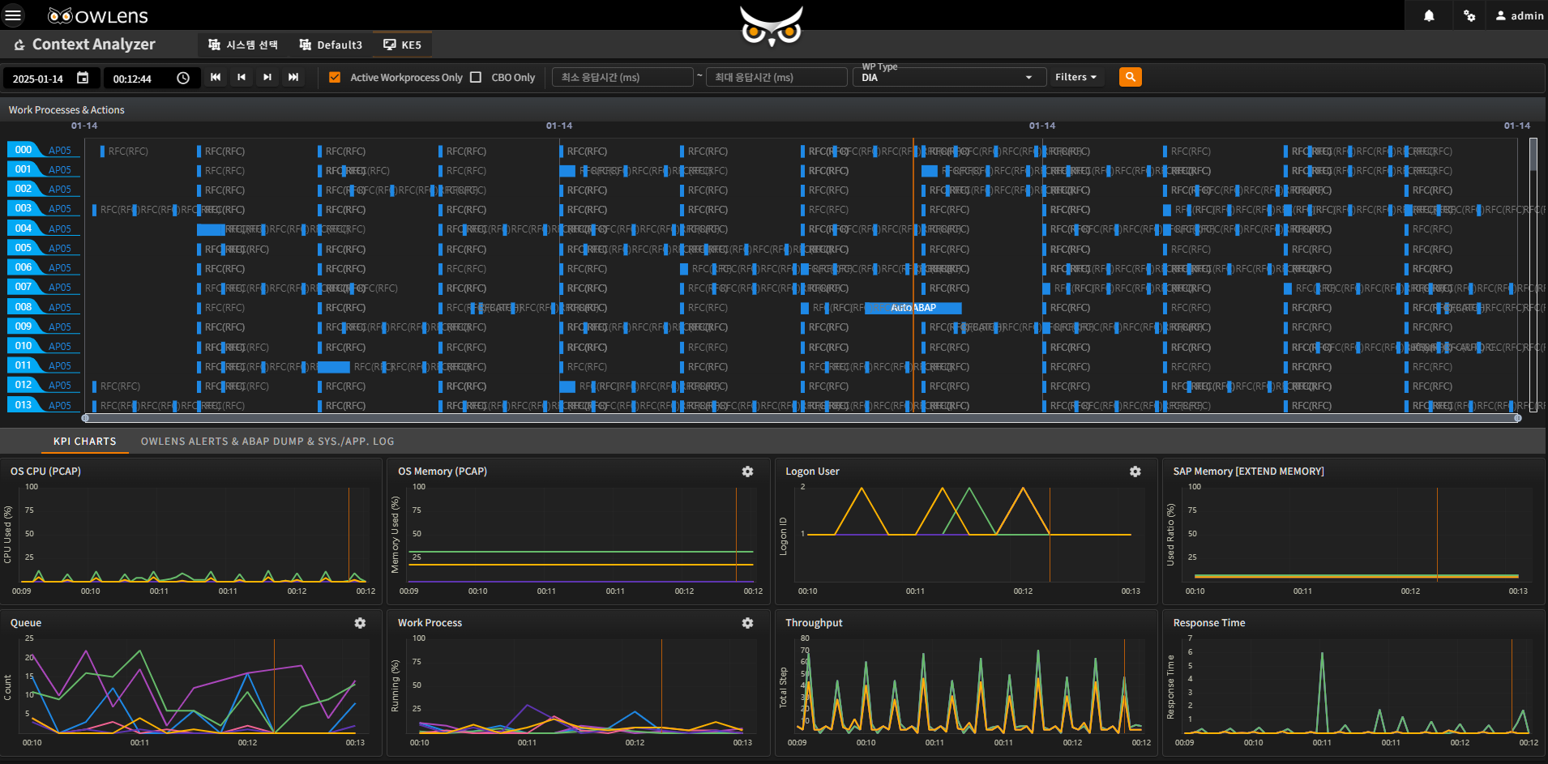Open Work Process chart settings gear
The height and width of the screenshot is (764, 1548).
[747, 623]
